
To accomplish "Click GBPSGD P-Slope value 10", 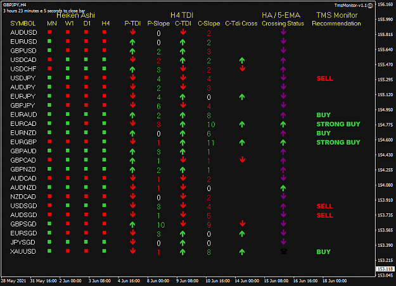I will (161, 225).
